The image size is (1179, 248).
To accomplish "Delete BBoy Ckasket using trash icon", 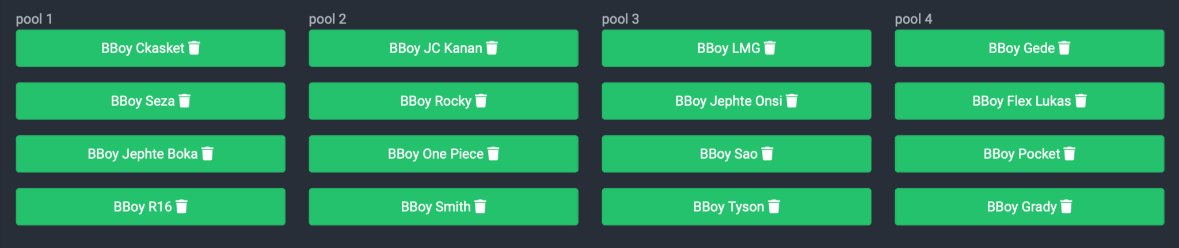I will click(x=195, y=48).
